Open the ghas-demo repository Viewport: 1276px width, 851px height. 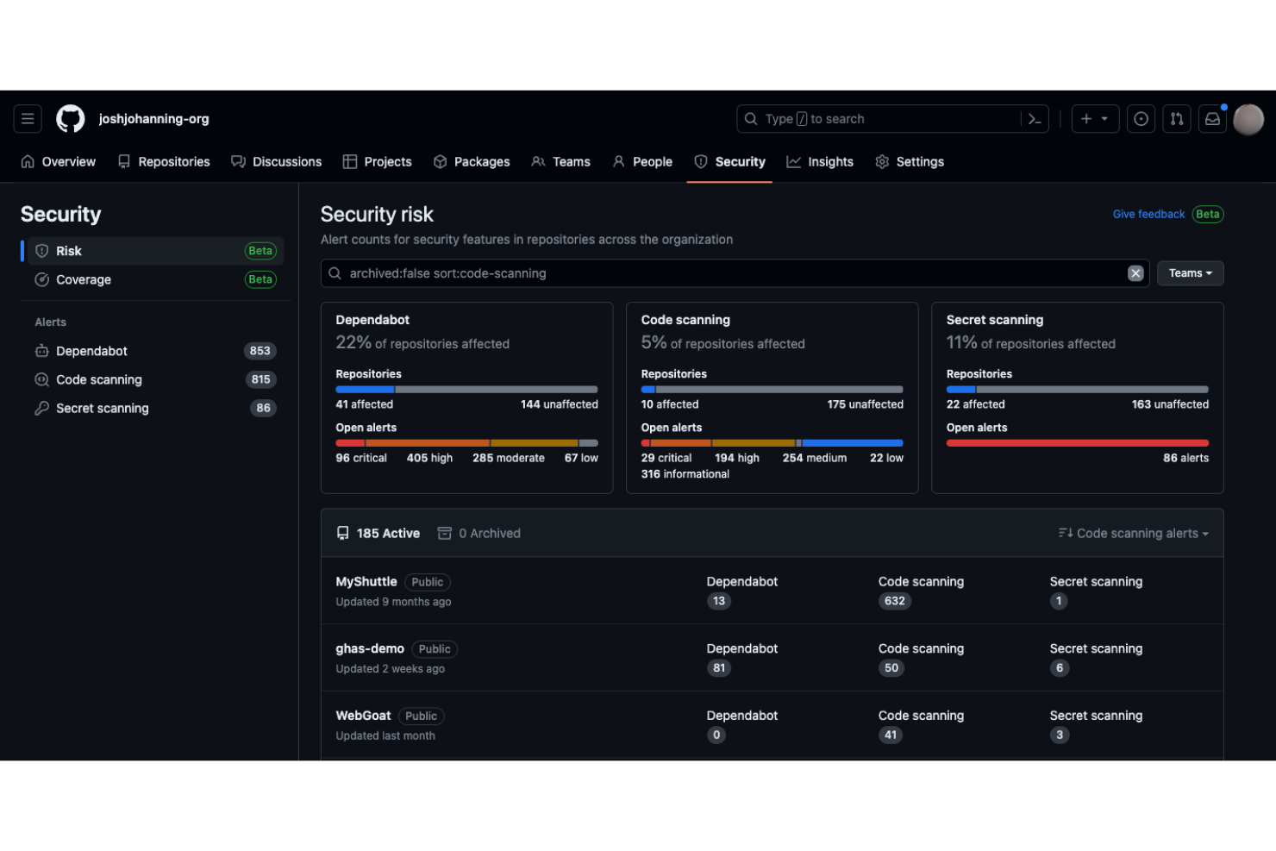pyautogui.click(x=370, y=648)
